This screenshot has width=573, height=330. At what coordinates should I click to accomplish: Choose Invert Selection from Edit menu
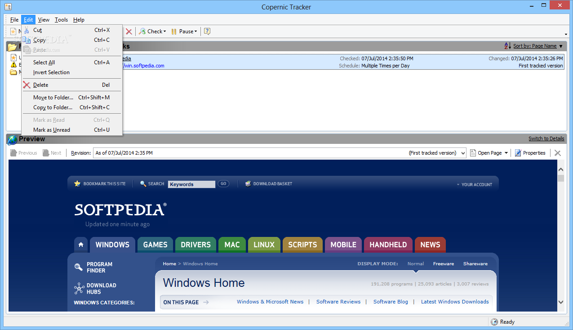tap(72, 72)
